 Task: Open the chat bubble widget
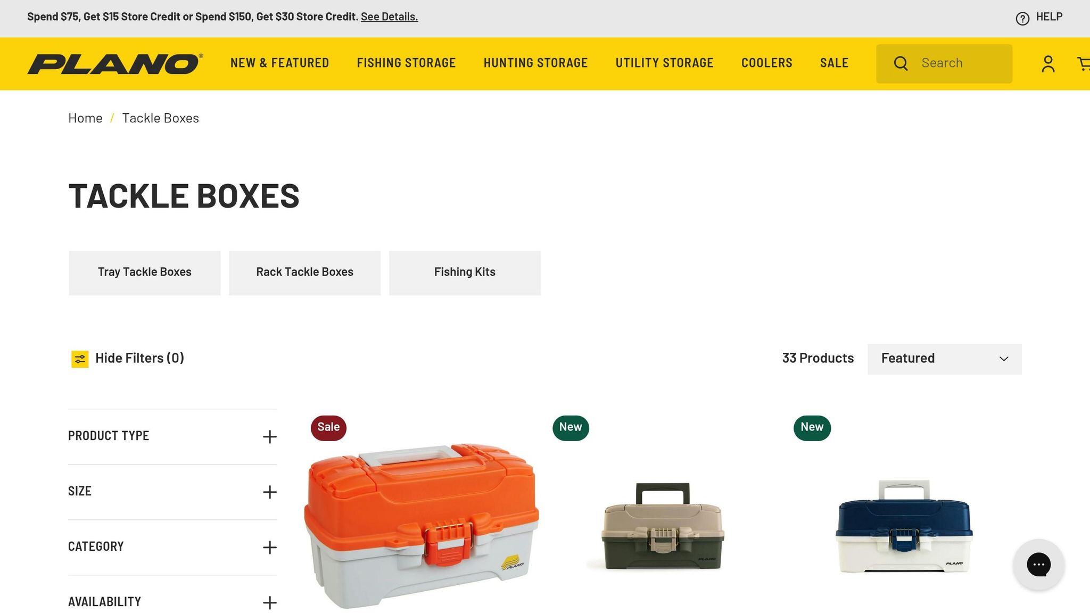click(1038, 565)
